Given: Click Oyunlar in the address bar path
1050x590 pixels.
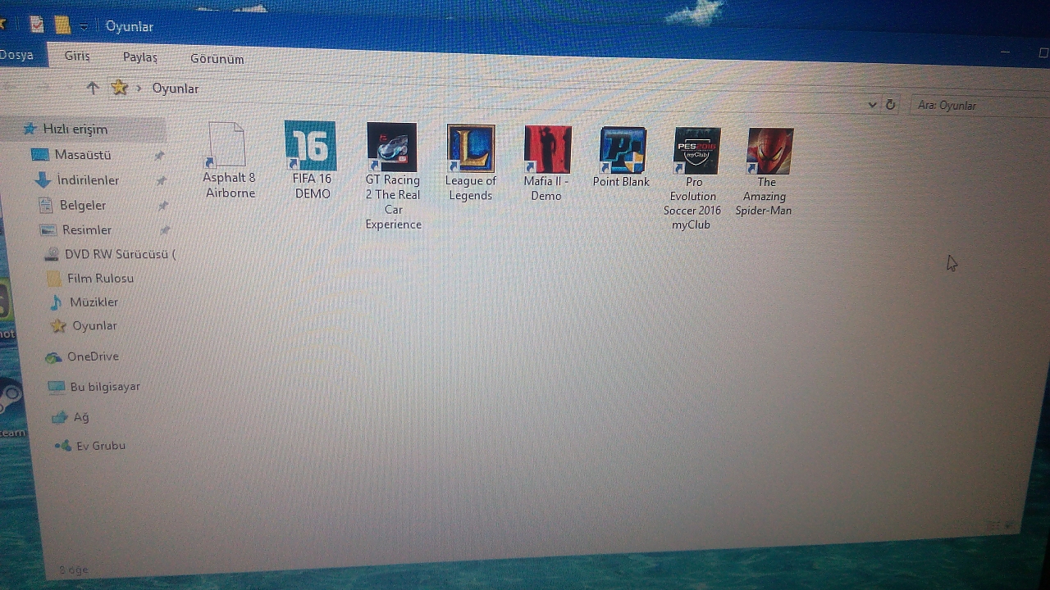Looking at the screenshot, I should [176, 88].
